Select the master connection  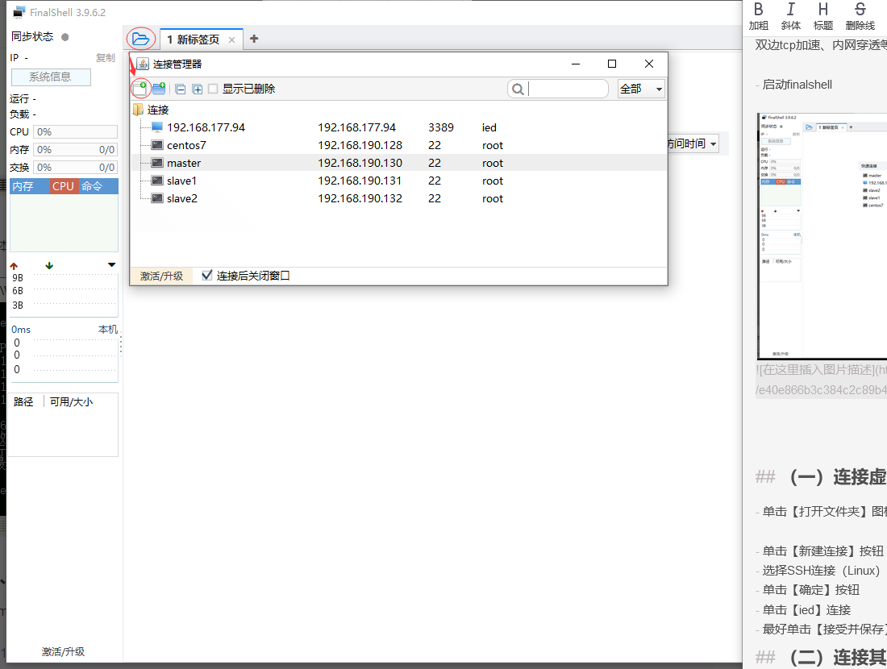[399, 163]
